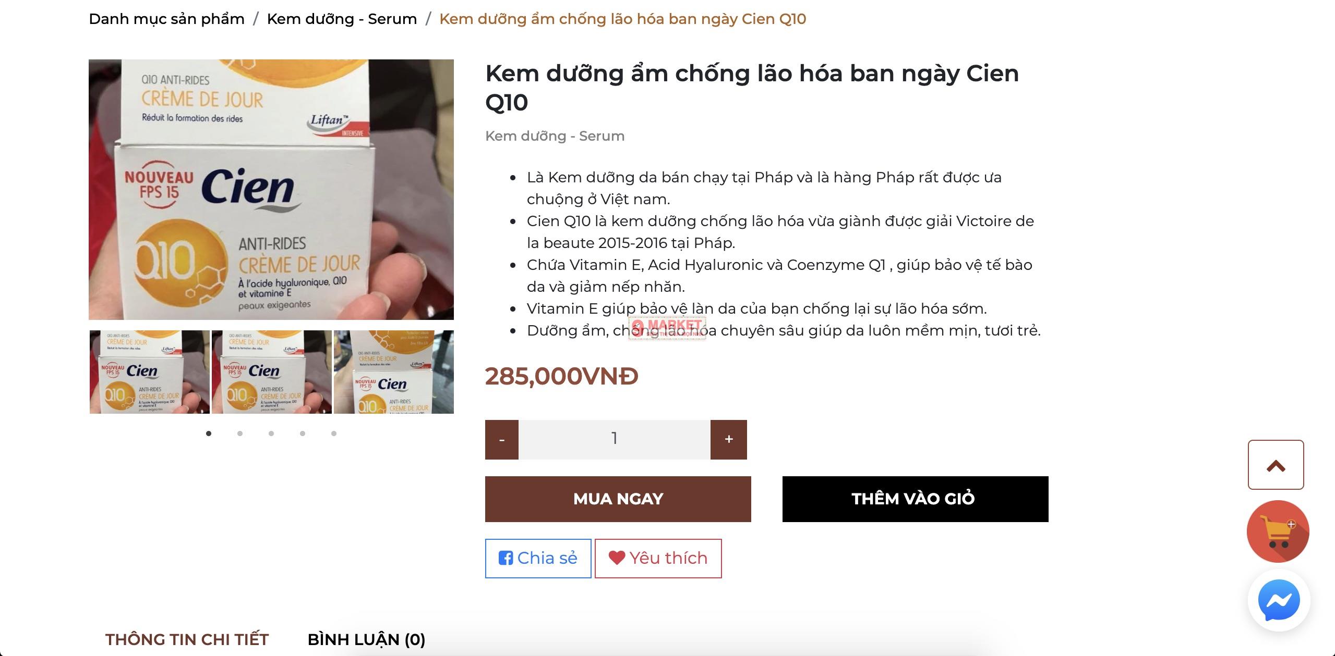Select the first product thumbnail image

tap(150, 372)
